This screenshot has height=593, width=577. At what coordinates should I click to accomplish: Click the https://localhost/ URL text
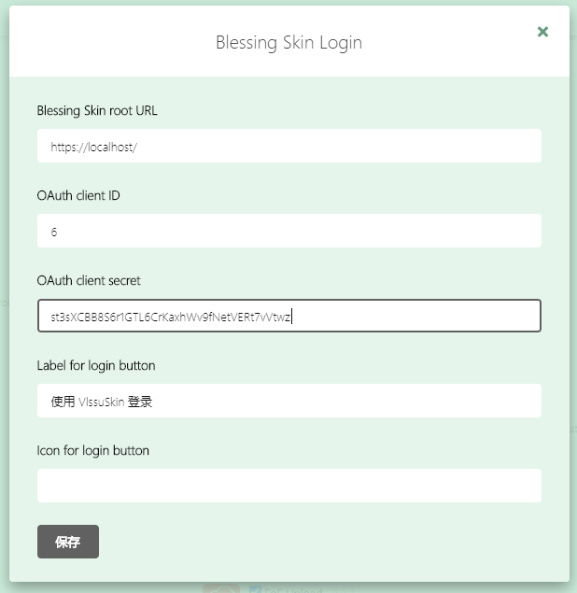(x=94, y=147)
